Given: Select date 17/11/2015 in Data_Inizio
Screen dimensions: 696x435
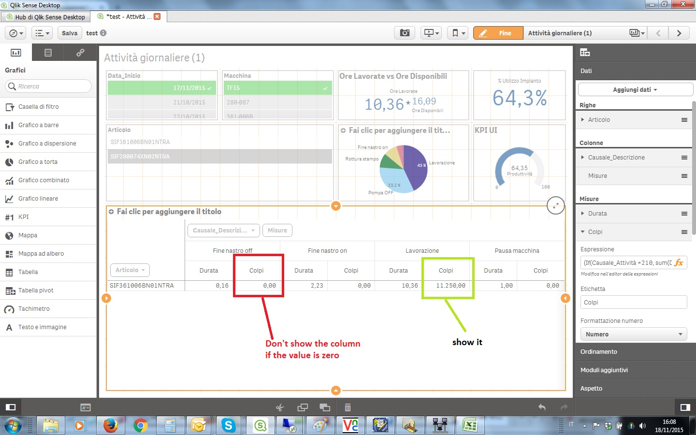Looking at the screenshot, I should pos(162,87).
